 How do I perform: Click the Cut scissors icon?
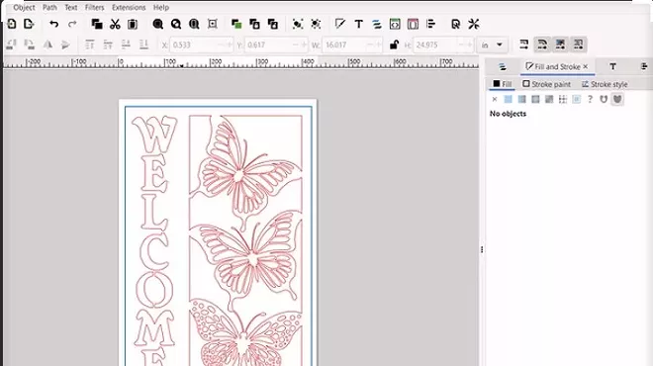[115, 24]
